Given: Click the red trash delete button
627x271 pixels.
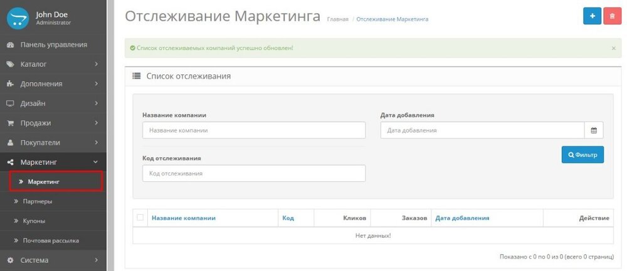Looking at the screenshot, I should tap(612, 16).
